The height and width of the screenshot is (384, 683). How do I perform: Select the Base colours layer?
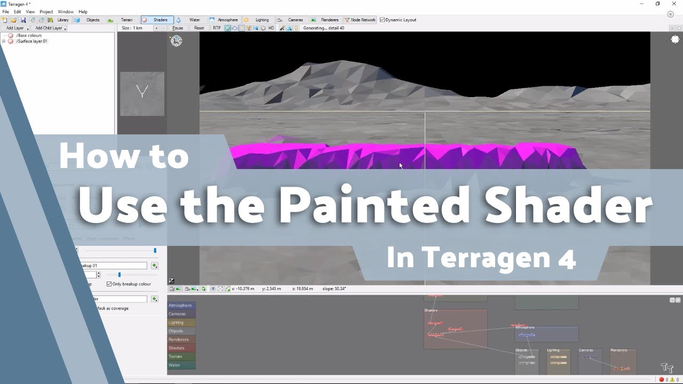29,35
